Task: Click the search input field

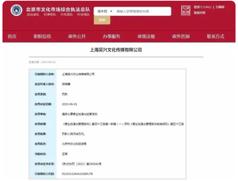Action: pyautogui.click(x=143, y=12)
